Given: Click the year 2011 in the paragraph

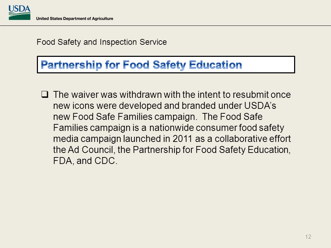Looking at the screenshot, I should 182,138.
